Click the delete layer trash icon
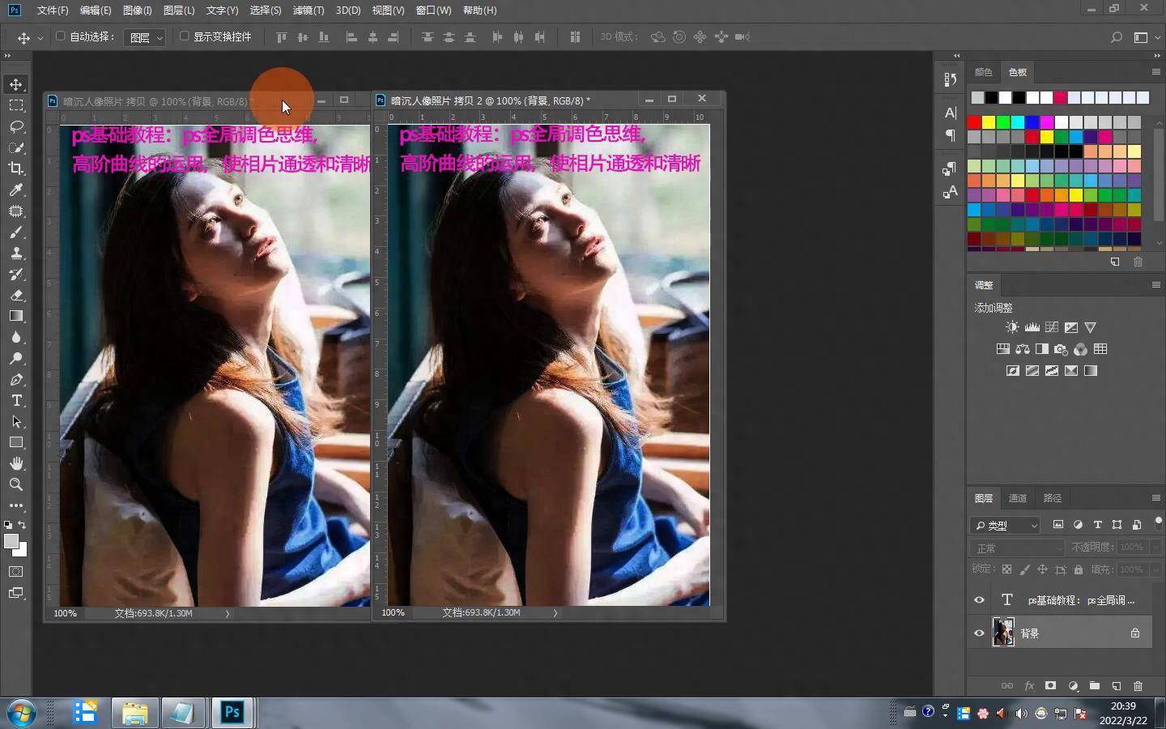The width and height of the screenshot is (1166, 729). (x=1138, y=686)
